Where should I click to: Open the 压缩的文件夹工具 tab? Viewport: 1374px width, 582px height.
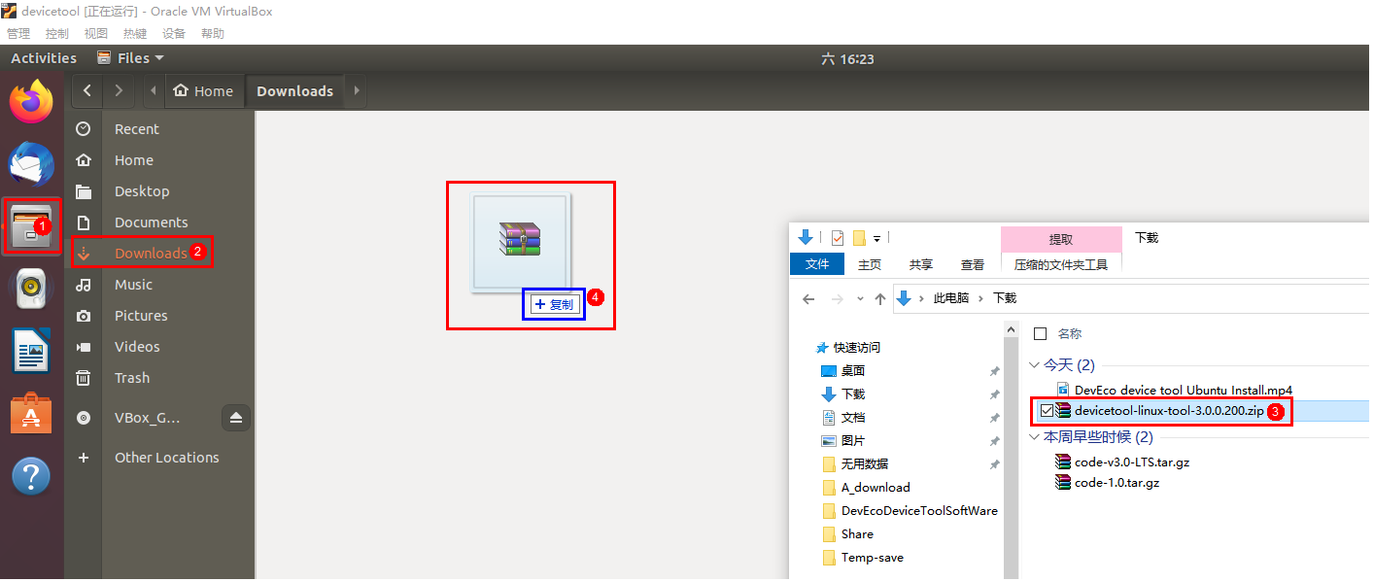pyautogui.click(x=1061, y=263)
